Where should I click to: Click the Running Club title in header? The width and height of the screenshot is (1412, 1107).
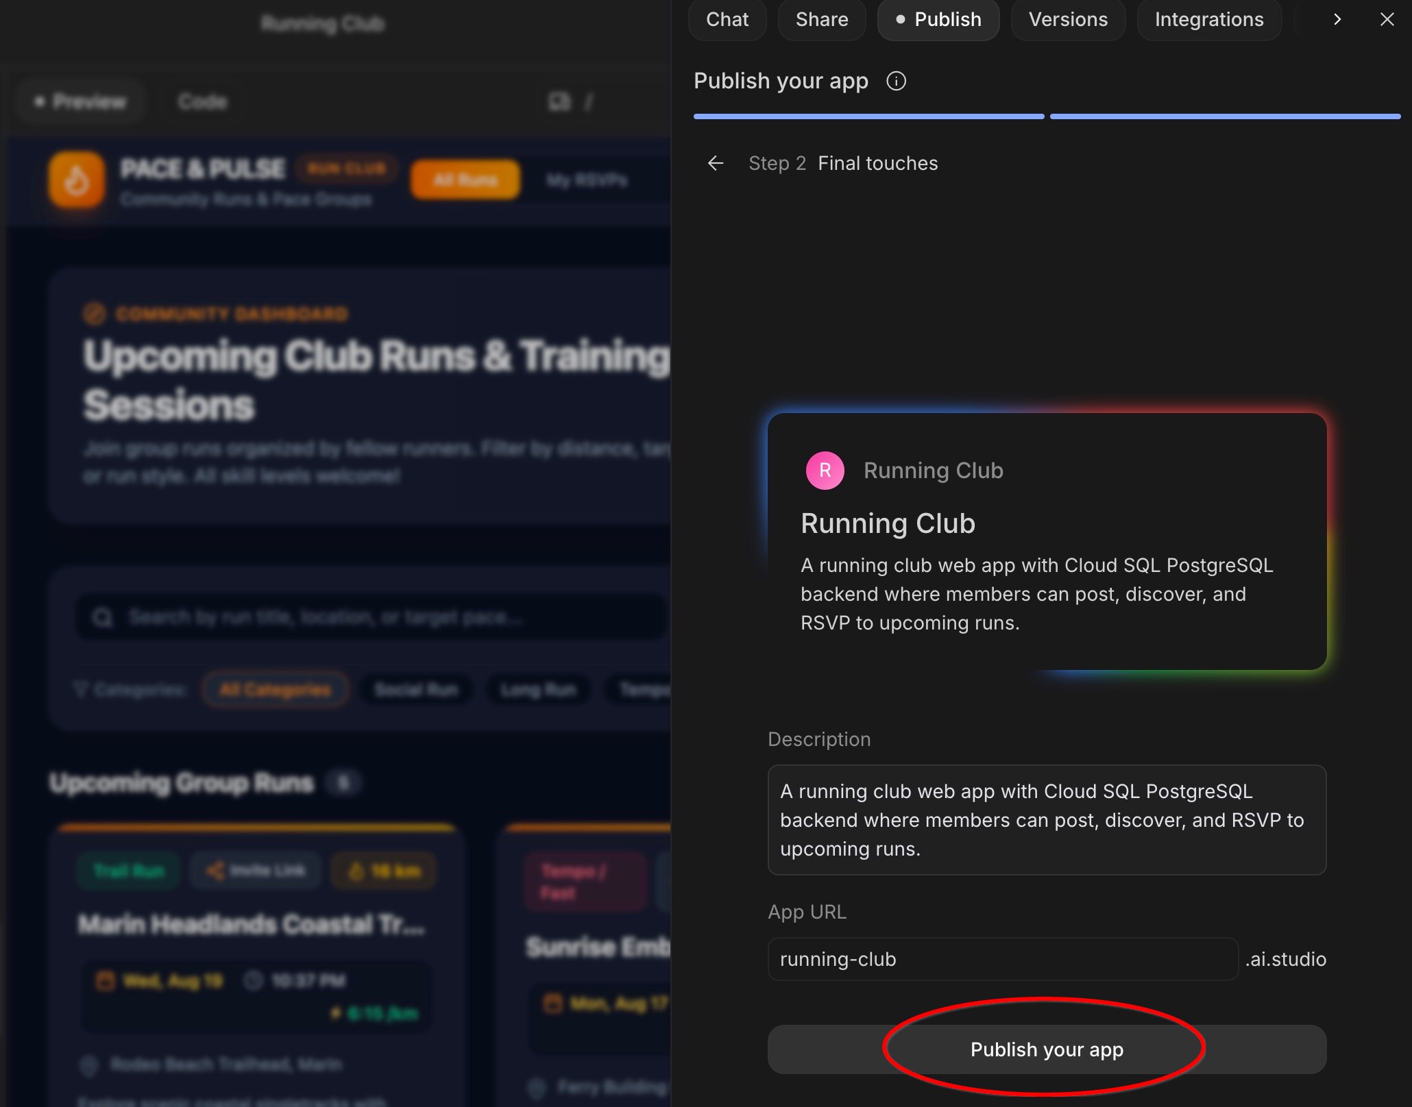coord(323,24)
